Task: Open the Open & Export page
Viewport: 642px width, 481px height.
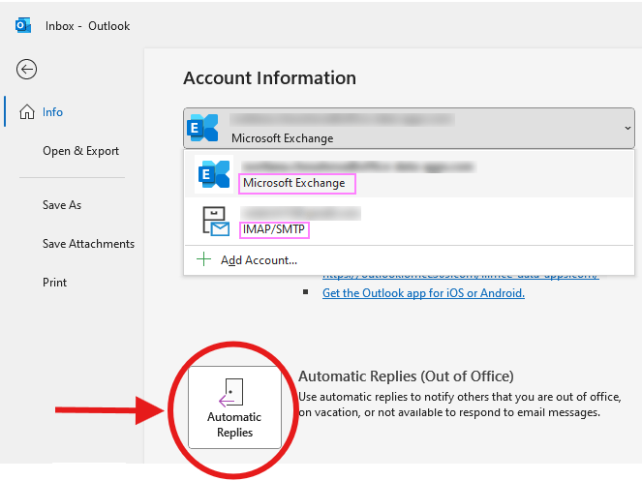Action: [80, 151]
